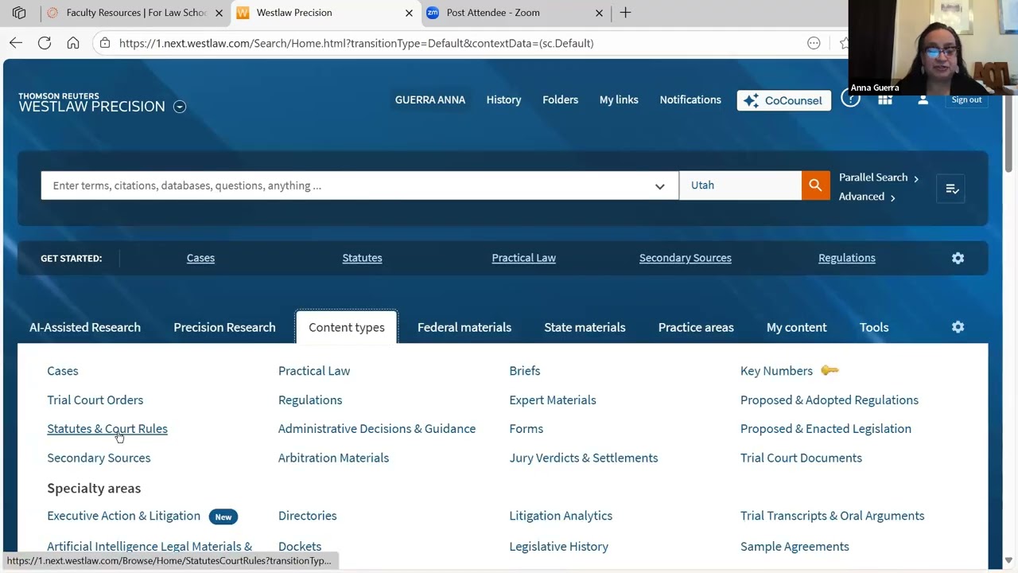1018x573 pixels.
Task: Click Cases in Get Started bar
Action: point(200,258)
